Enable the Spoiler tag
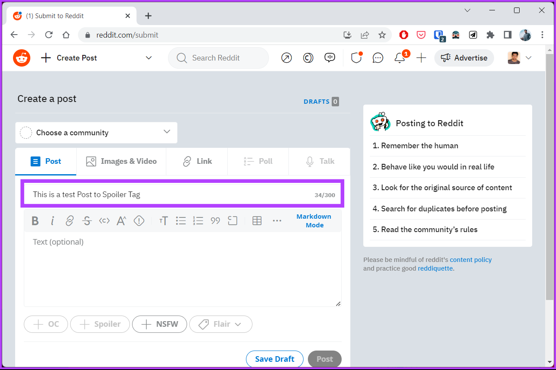 tap(100, 324)
